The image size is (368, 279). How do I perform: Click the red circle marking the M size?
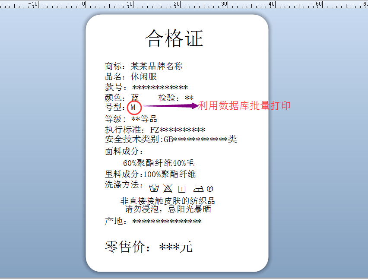tap(134, 108)
